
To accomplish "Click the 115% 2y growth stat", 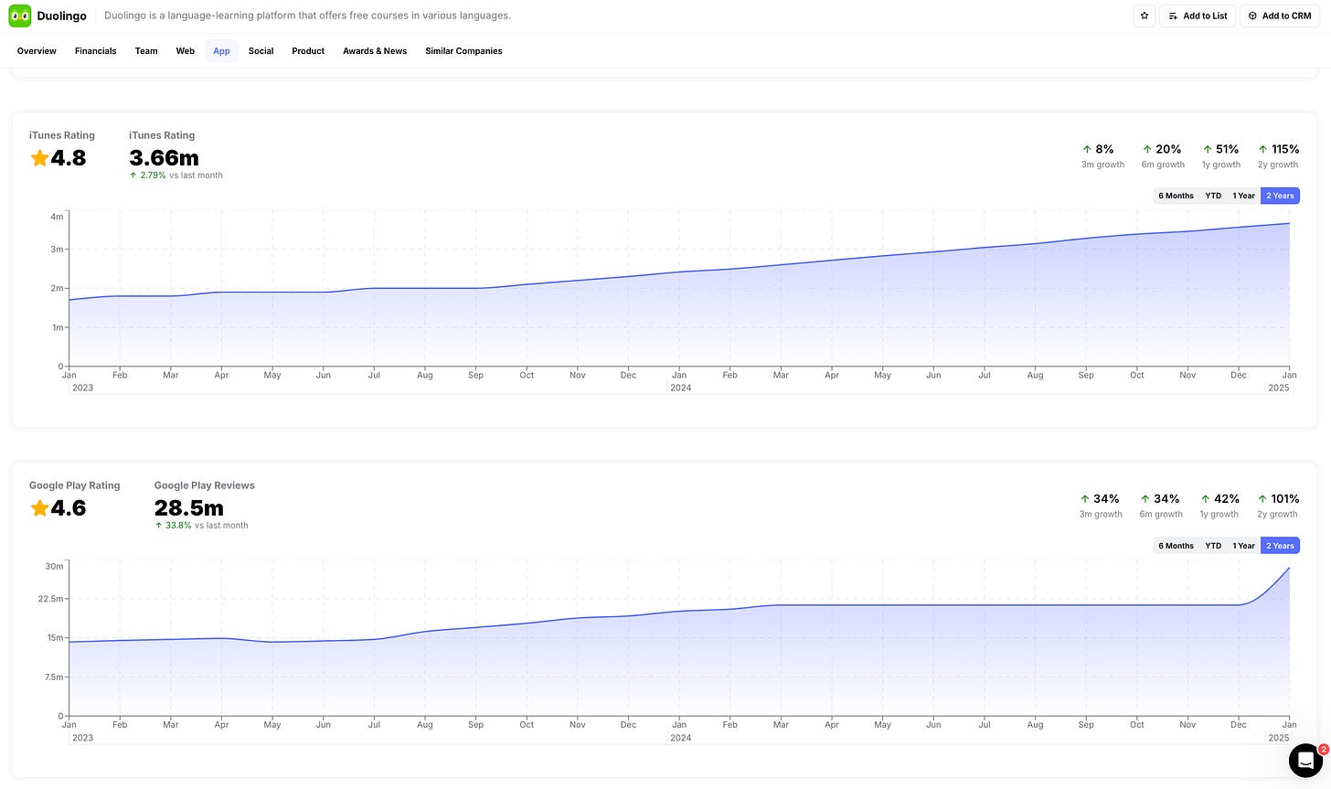I will tap(1278, 156).
